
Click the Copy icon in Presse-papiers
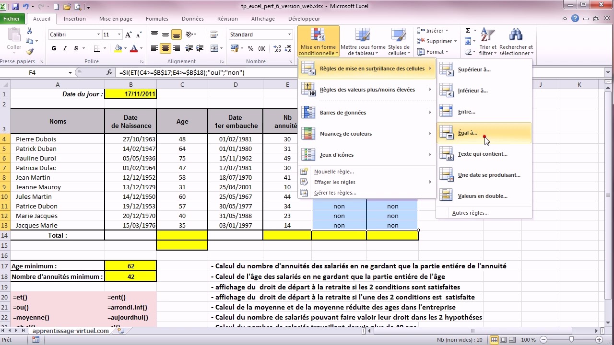tap(30, 41)
